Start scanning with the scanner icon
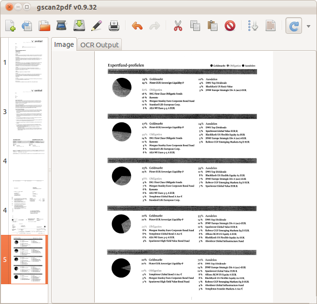The width and height of the screenshot is (317, 304). [x=61, y=26]
